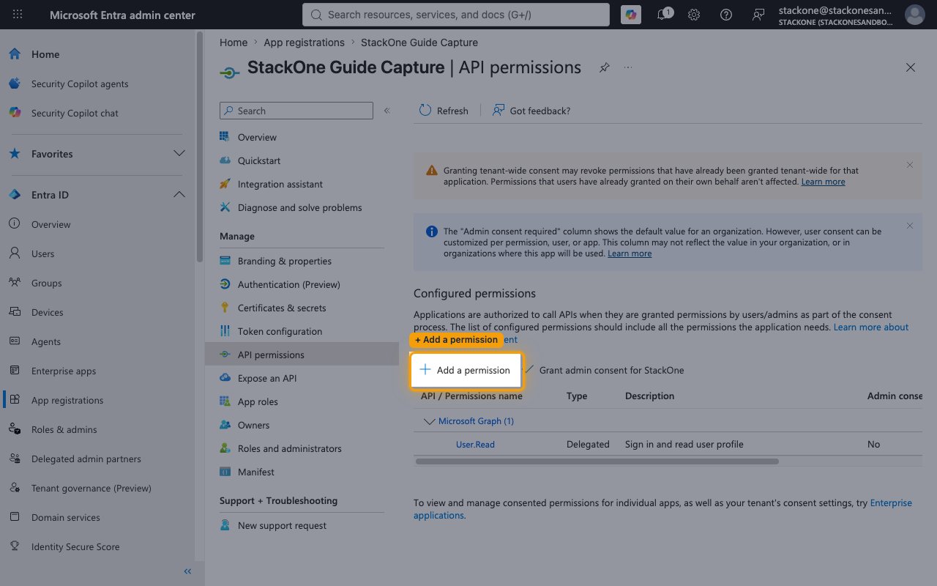Go to App registrations breadcrumb
This screenshot has width=937, height=586.
click(304, 42)
